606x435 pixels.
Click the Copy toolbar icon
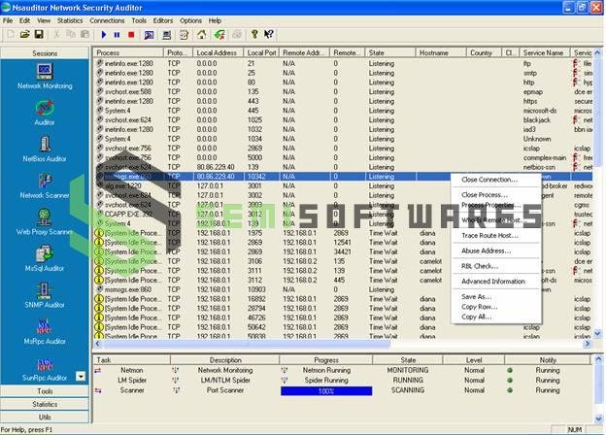[x=71, y=34]
